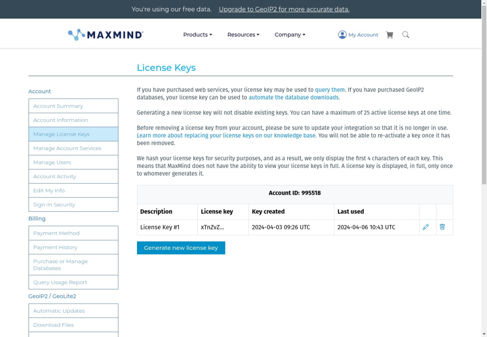Image resolution: width=487 pixels, height=337 pixels.
Task: Click the 'GeoIP2 / GeoLite2' section heading
Action: (52, 296)
